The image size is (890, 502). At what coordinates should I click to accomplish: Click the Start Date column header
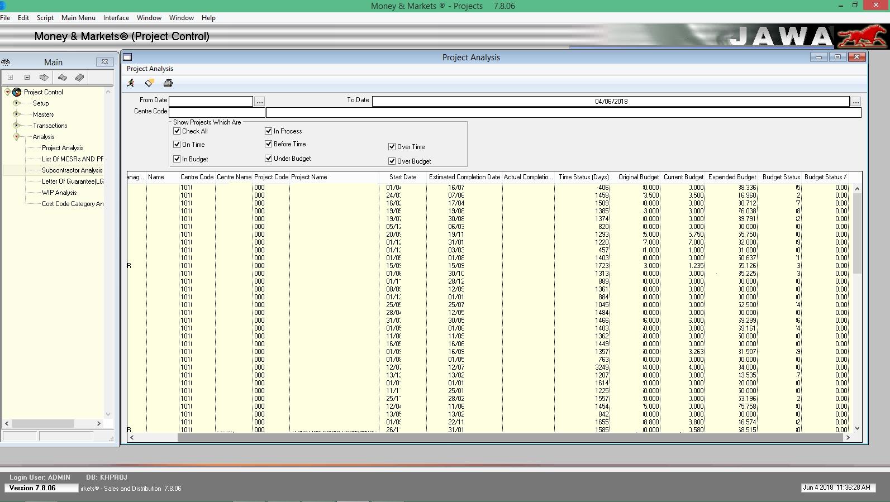point(403,177)
